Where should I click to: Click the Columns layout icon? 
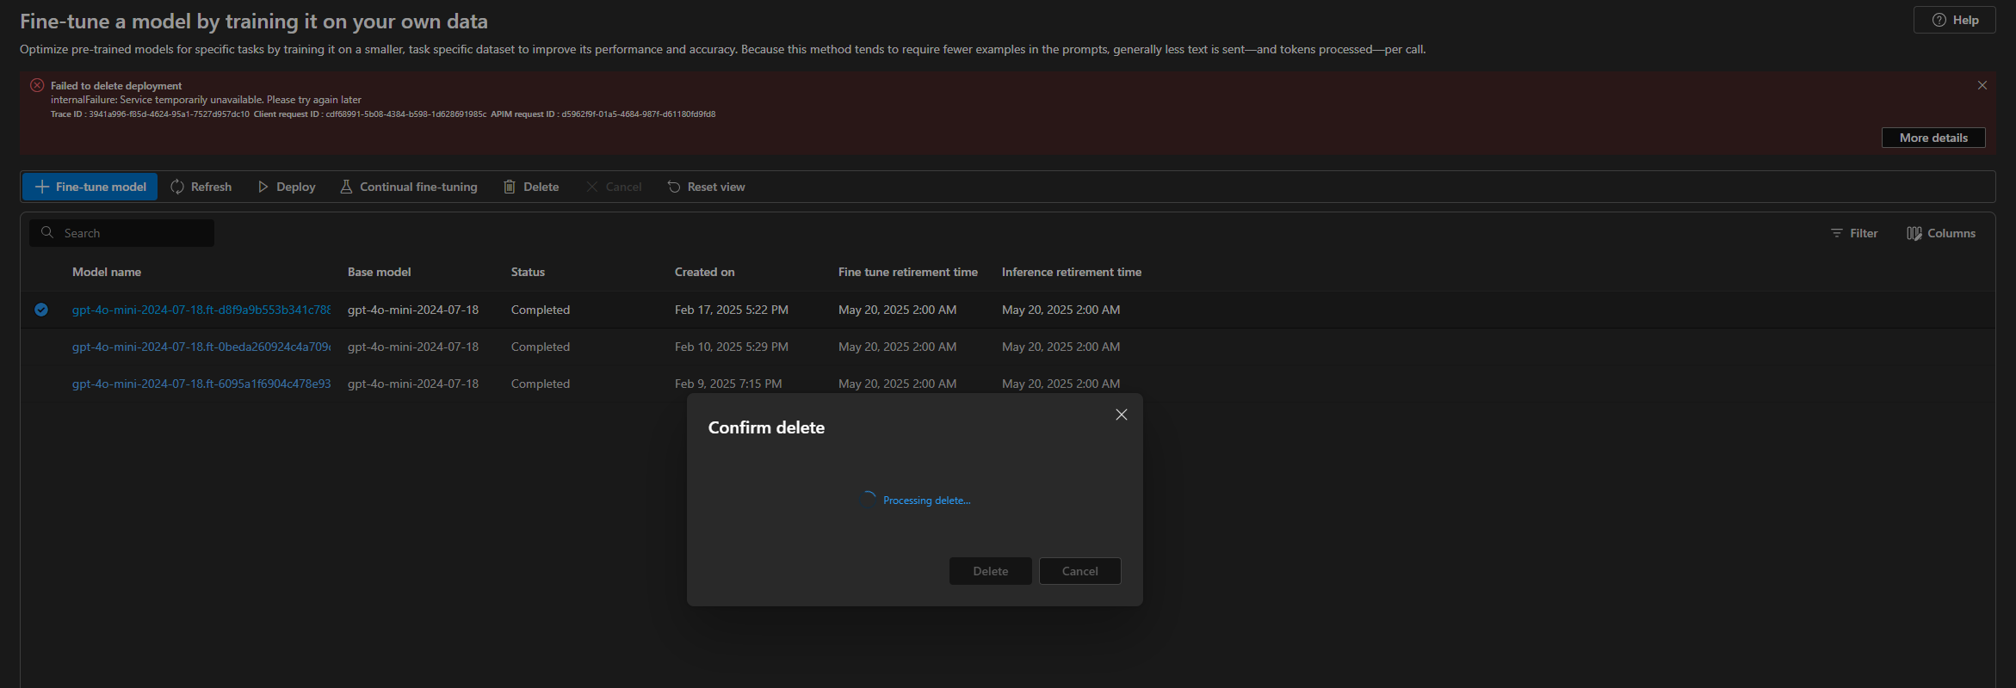(1914, 233)
